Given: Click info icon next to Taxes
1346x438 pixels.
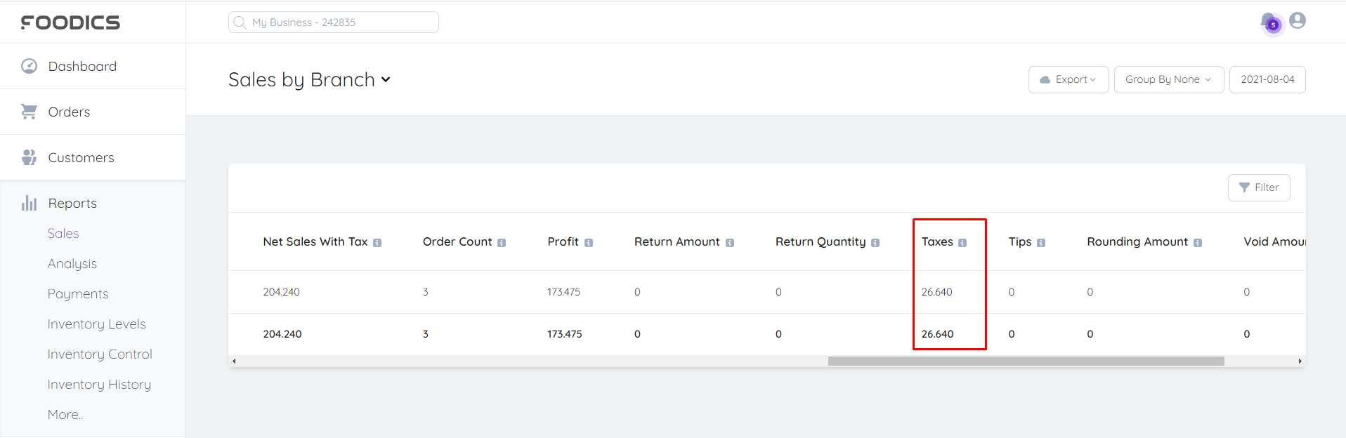Looking at the screenshot, I should click(x=962, y=243).
